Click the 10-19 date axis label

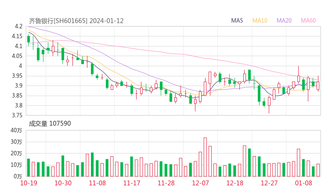[x=29, y=183]
